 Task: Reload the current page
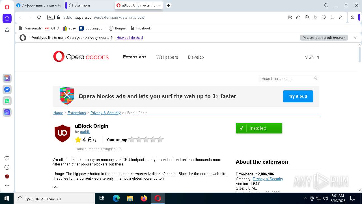[x=39, y=17]
